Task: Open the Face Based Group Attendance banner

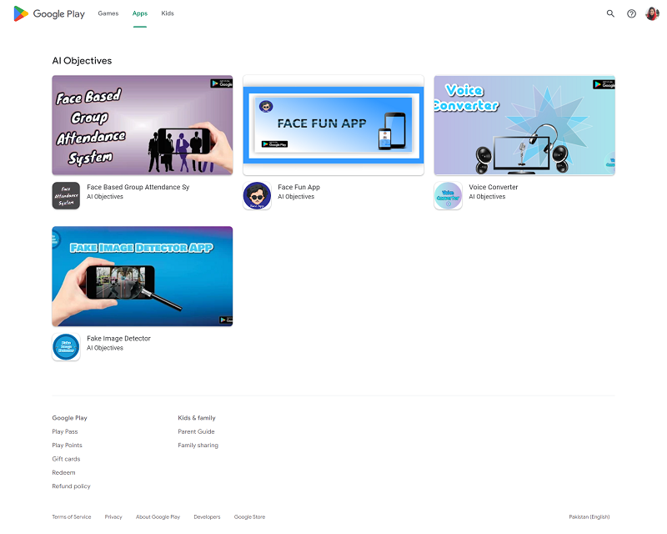Action: click(143, 125)
